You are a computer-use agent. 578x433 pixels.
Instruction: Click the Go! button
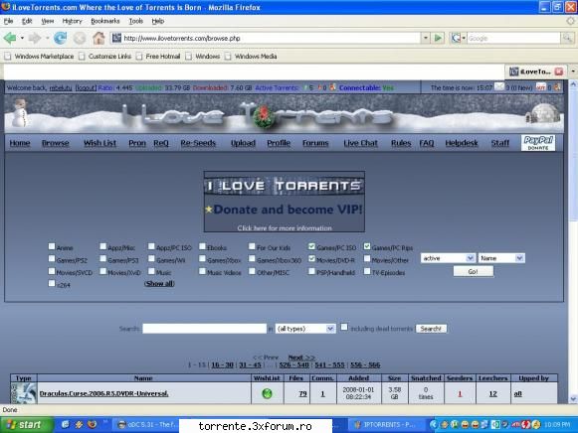(x=473, y=271)
